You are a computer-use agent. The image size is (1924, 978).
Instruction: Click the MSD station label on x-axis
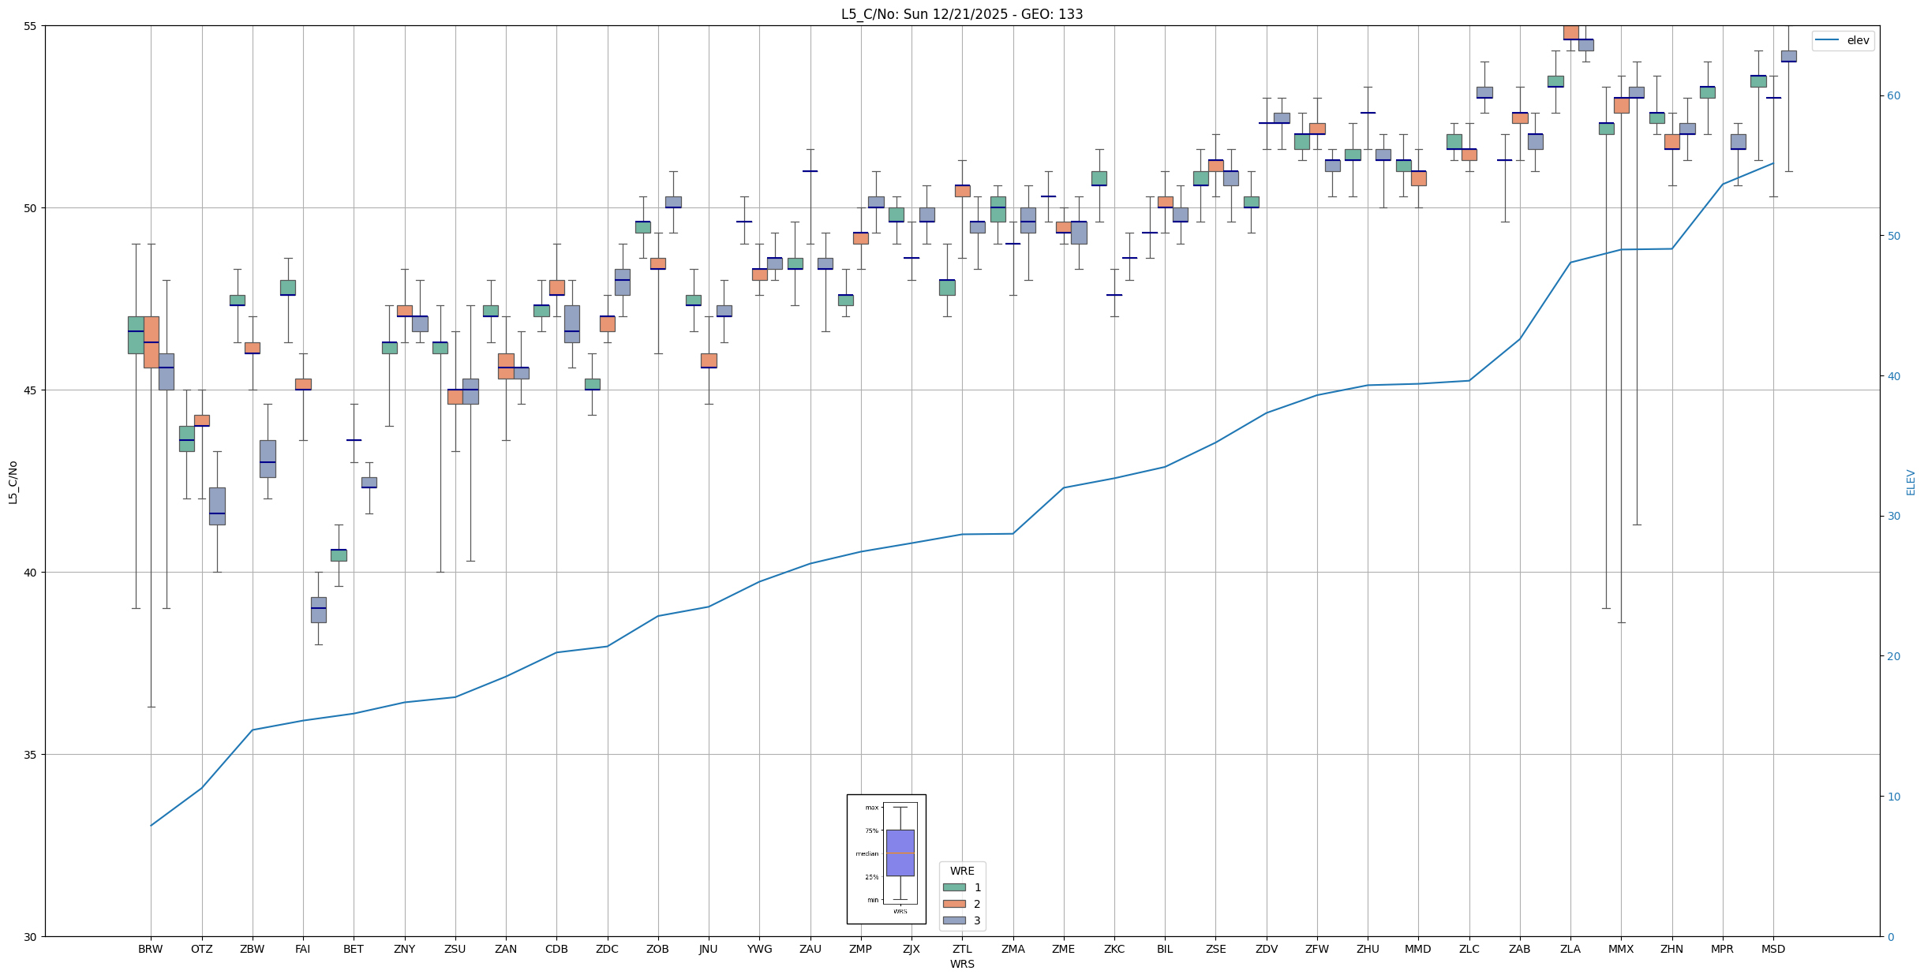click(1772, 949)
